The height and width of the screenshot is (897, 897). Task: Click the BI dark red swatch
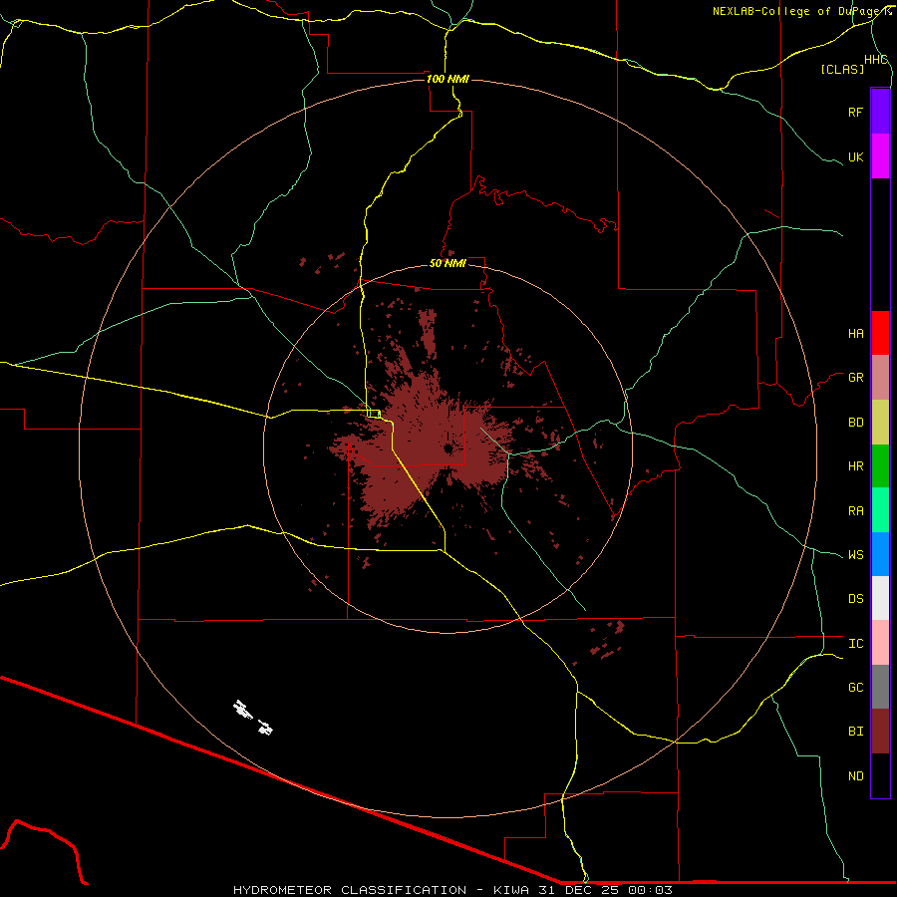click(880, 732)
